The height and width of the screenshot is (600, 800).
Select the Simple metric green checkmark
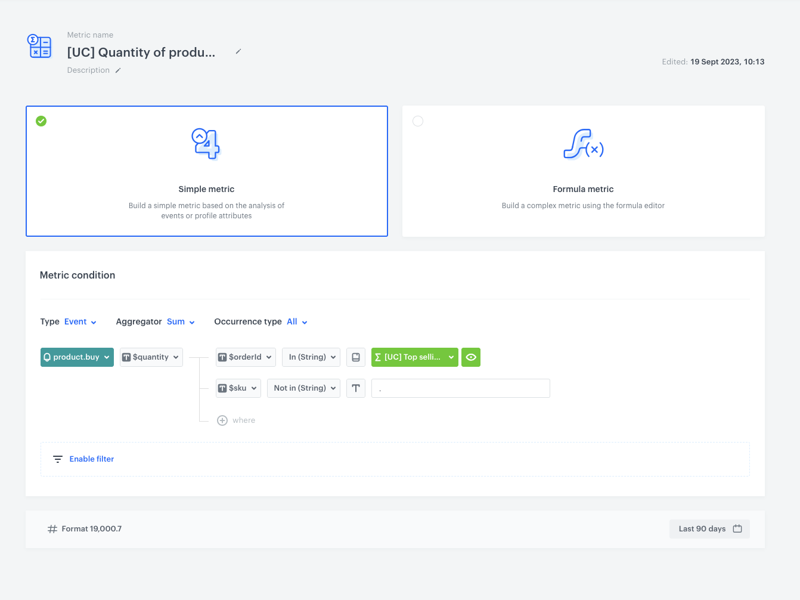click(x=41, y=121)
